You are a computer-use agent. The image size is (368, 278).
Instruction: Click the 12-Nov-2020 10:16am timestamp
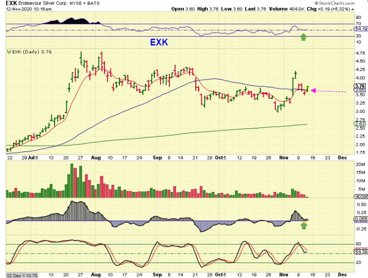(x=29, y=9)
